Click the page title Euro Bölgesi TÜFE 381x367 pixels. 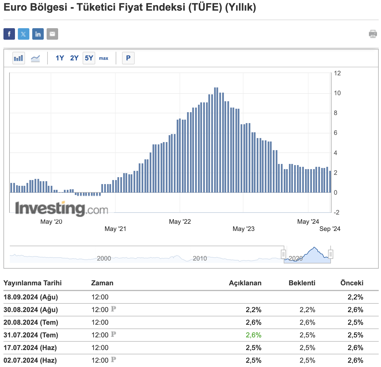[130, 7]
